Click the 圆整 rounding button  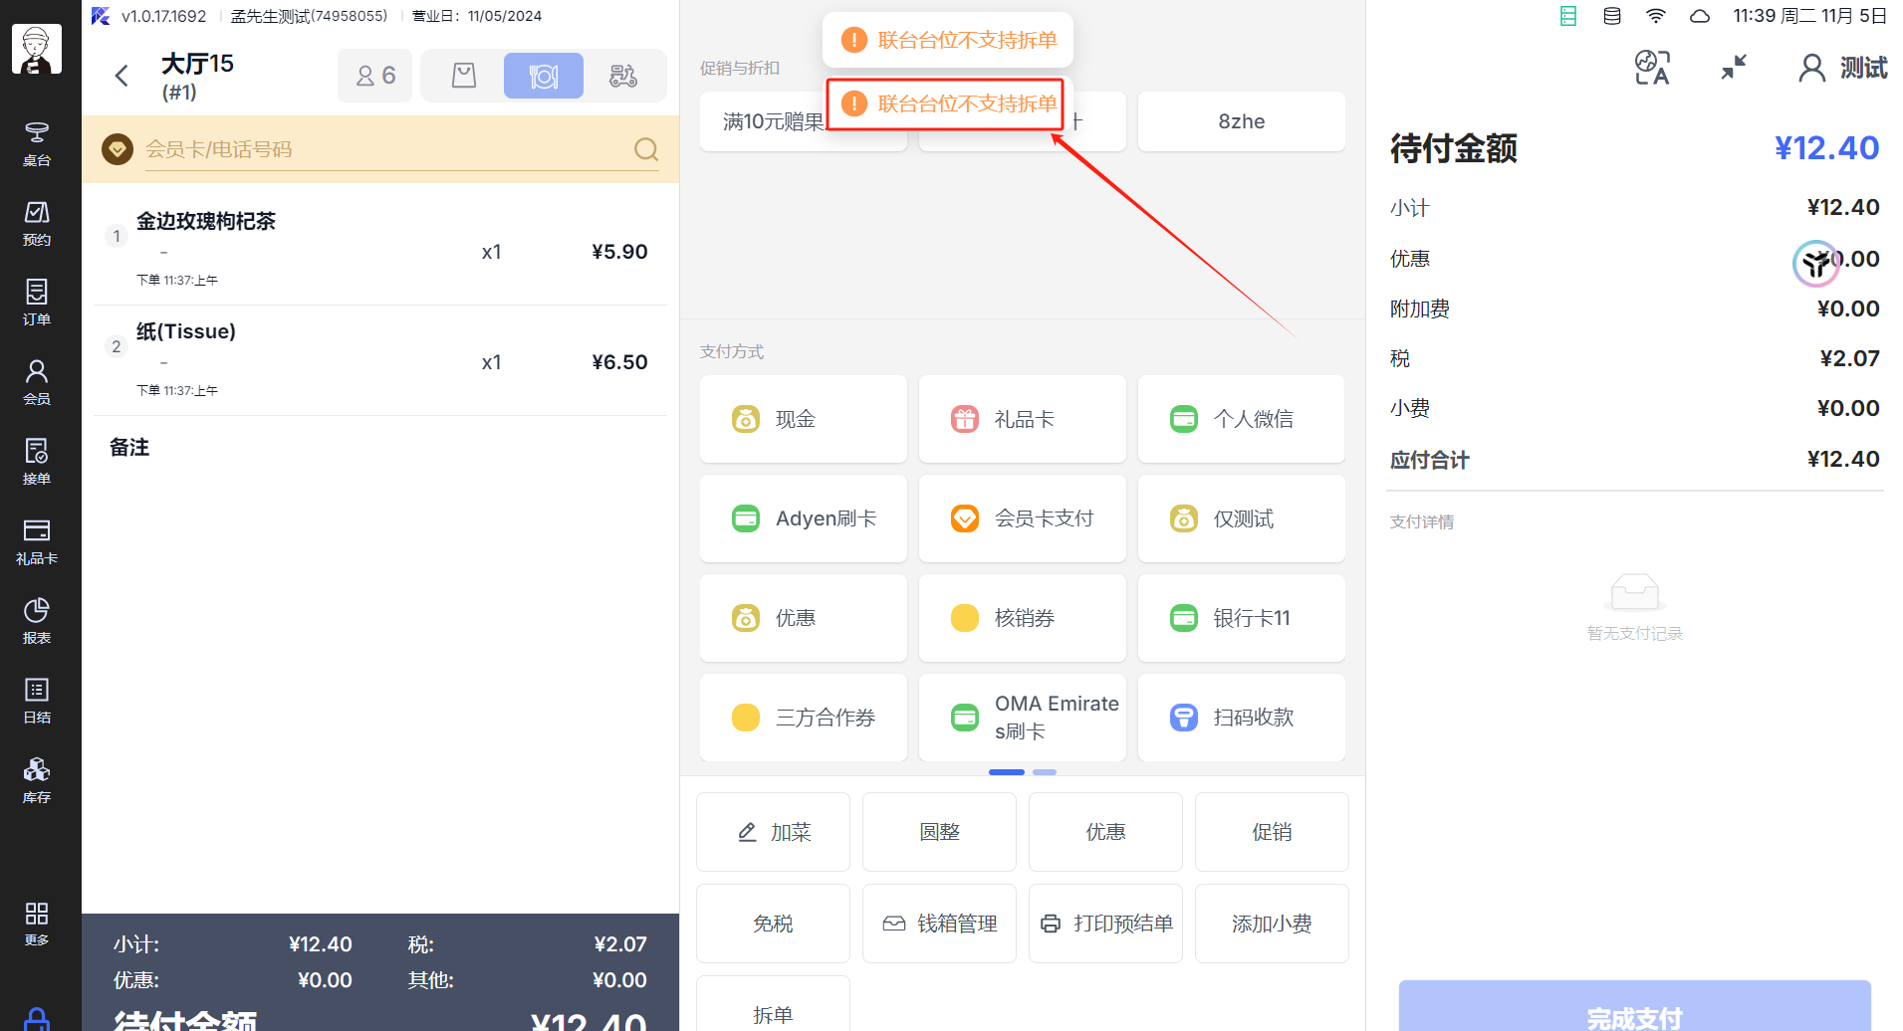[x=939, y=832]
